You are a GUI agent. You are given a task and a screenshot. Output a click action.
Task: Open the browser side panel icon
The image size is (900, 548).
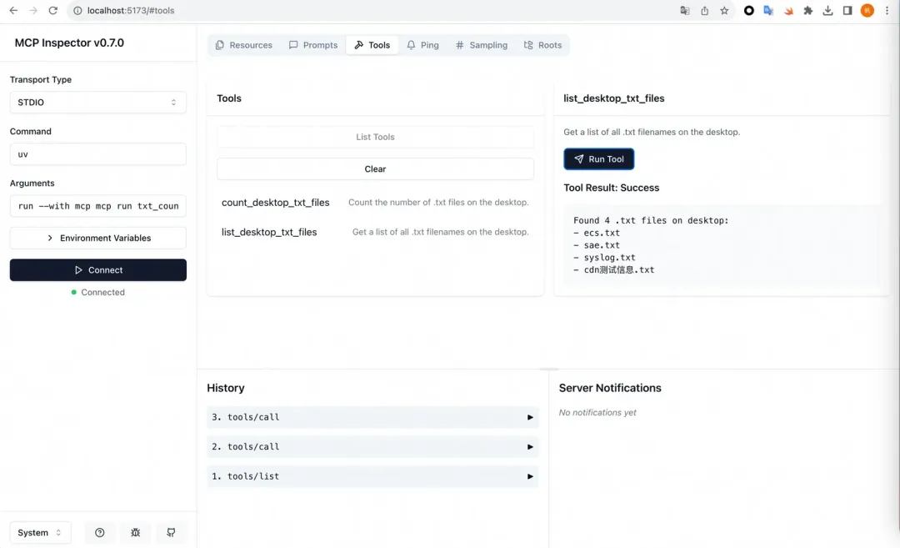pos(847,11)
